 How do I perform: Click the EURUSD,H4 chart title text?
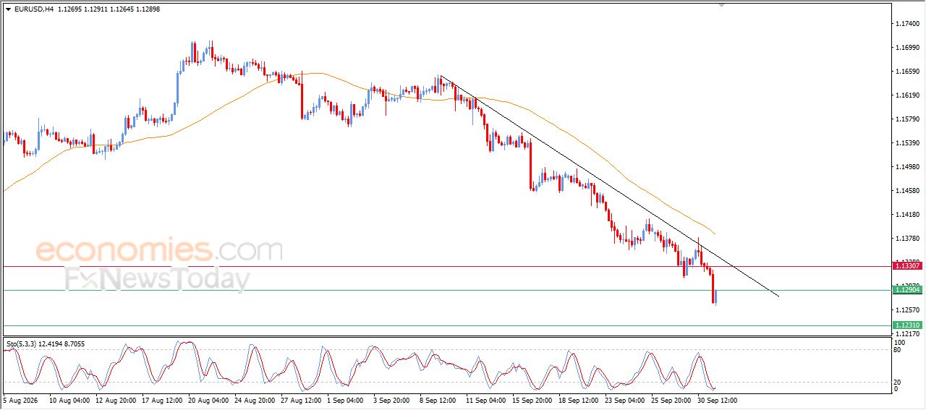pos(33,9)
